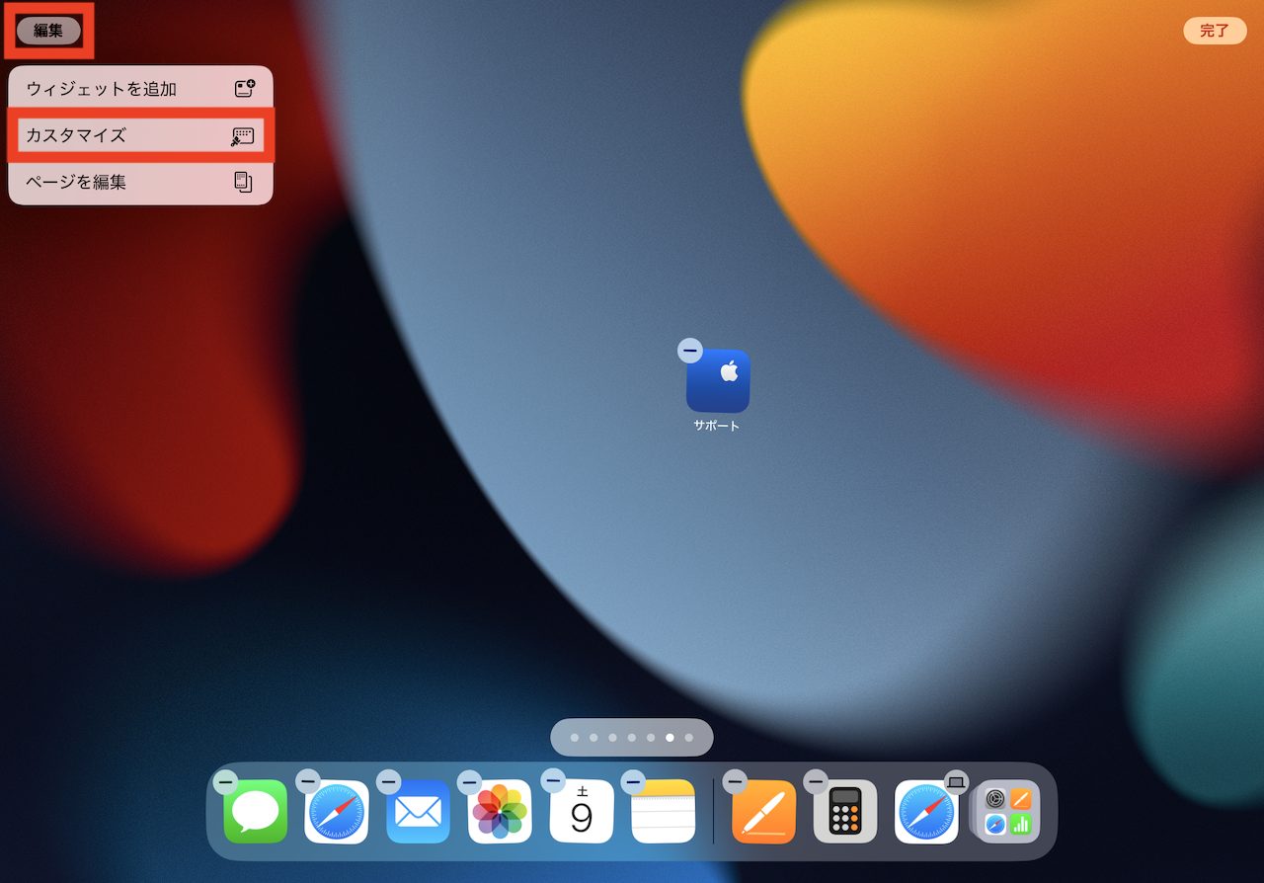Tap the home screen page dots indicator
The height and width of the screenshot is (883, 1264).
tap(632, 738)
